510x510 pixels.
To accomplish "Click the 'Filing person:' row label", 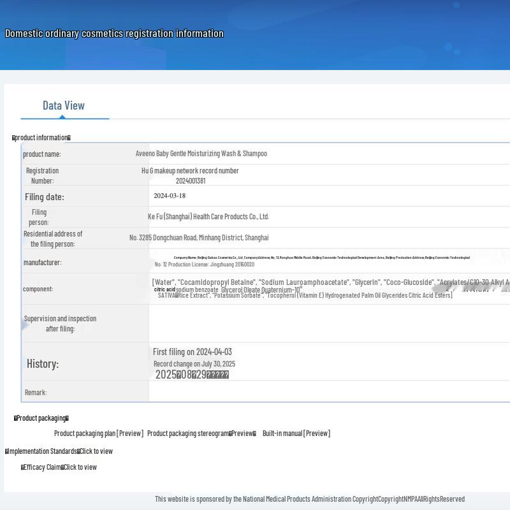I will (39, 217).
